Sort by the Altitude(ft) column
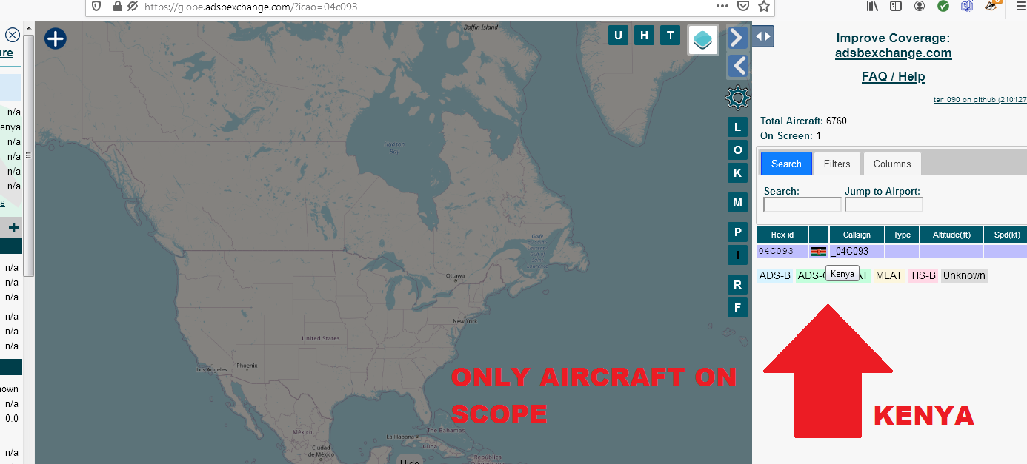Screen dimensions: 1027x464 951,235
